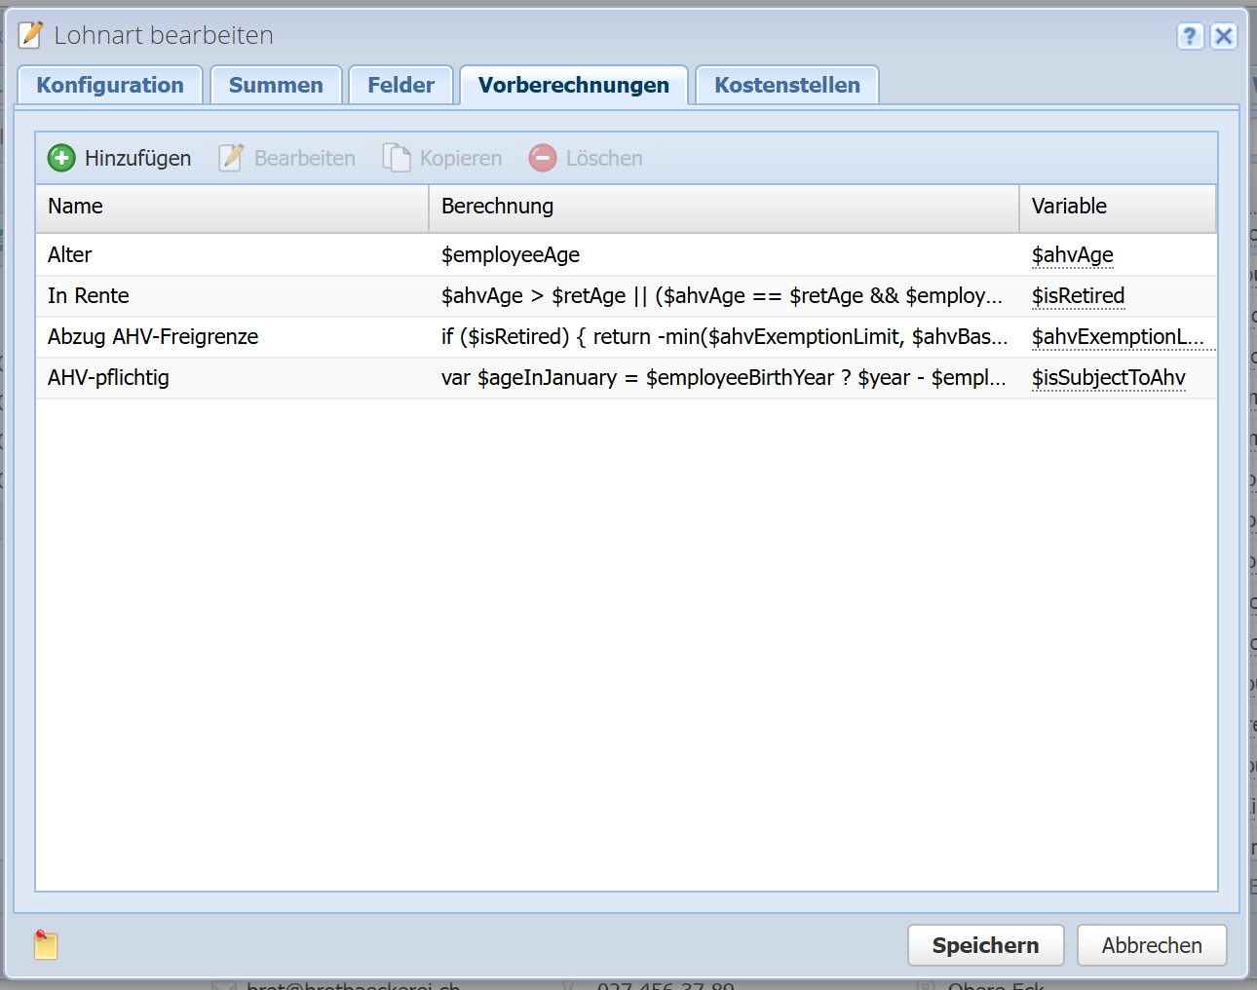Close the Lohnart bearbeiten dialog
Viewport: 1257px width, 990px height.
pyautogui.click(x=1224, y=36)
